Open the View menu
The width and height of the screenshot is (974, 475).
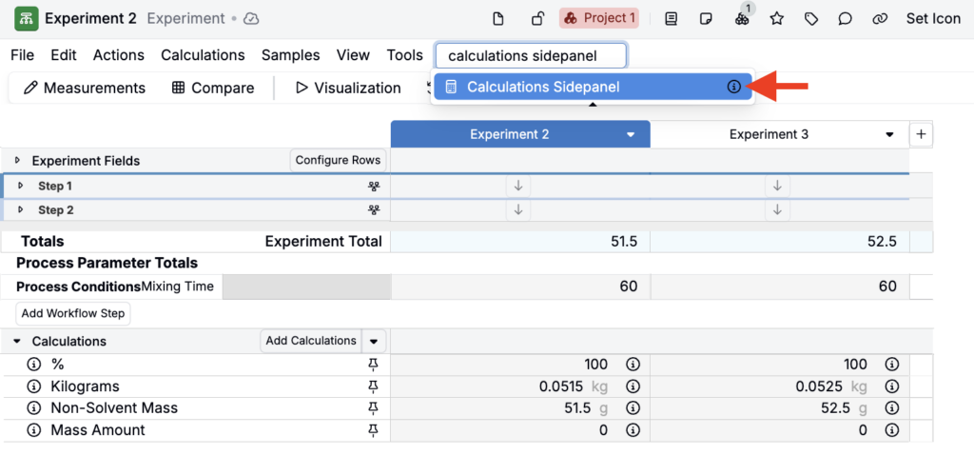[x=353, y=55]
